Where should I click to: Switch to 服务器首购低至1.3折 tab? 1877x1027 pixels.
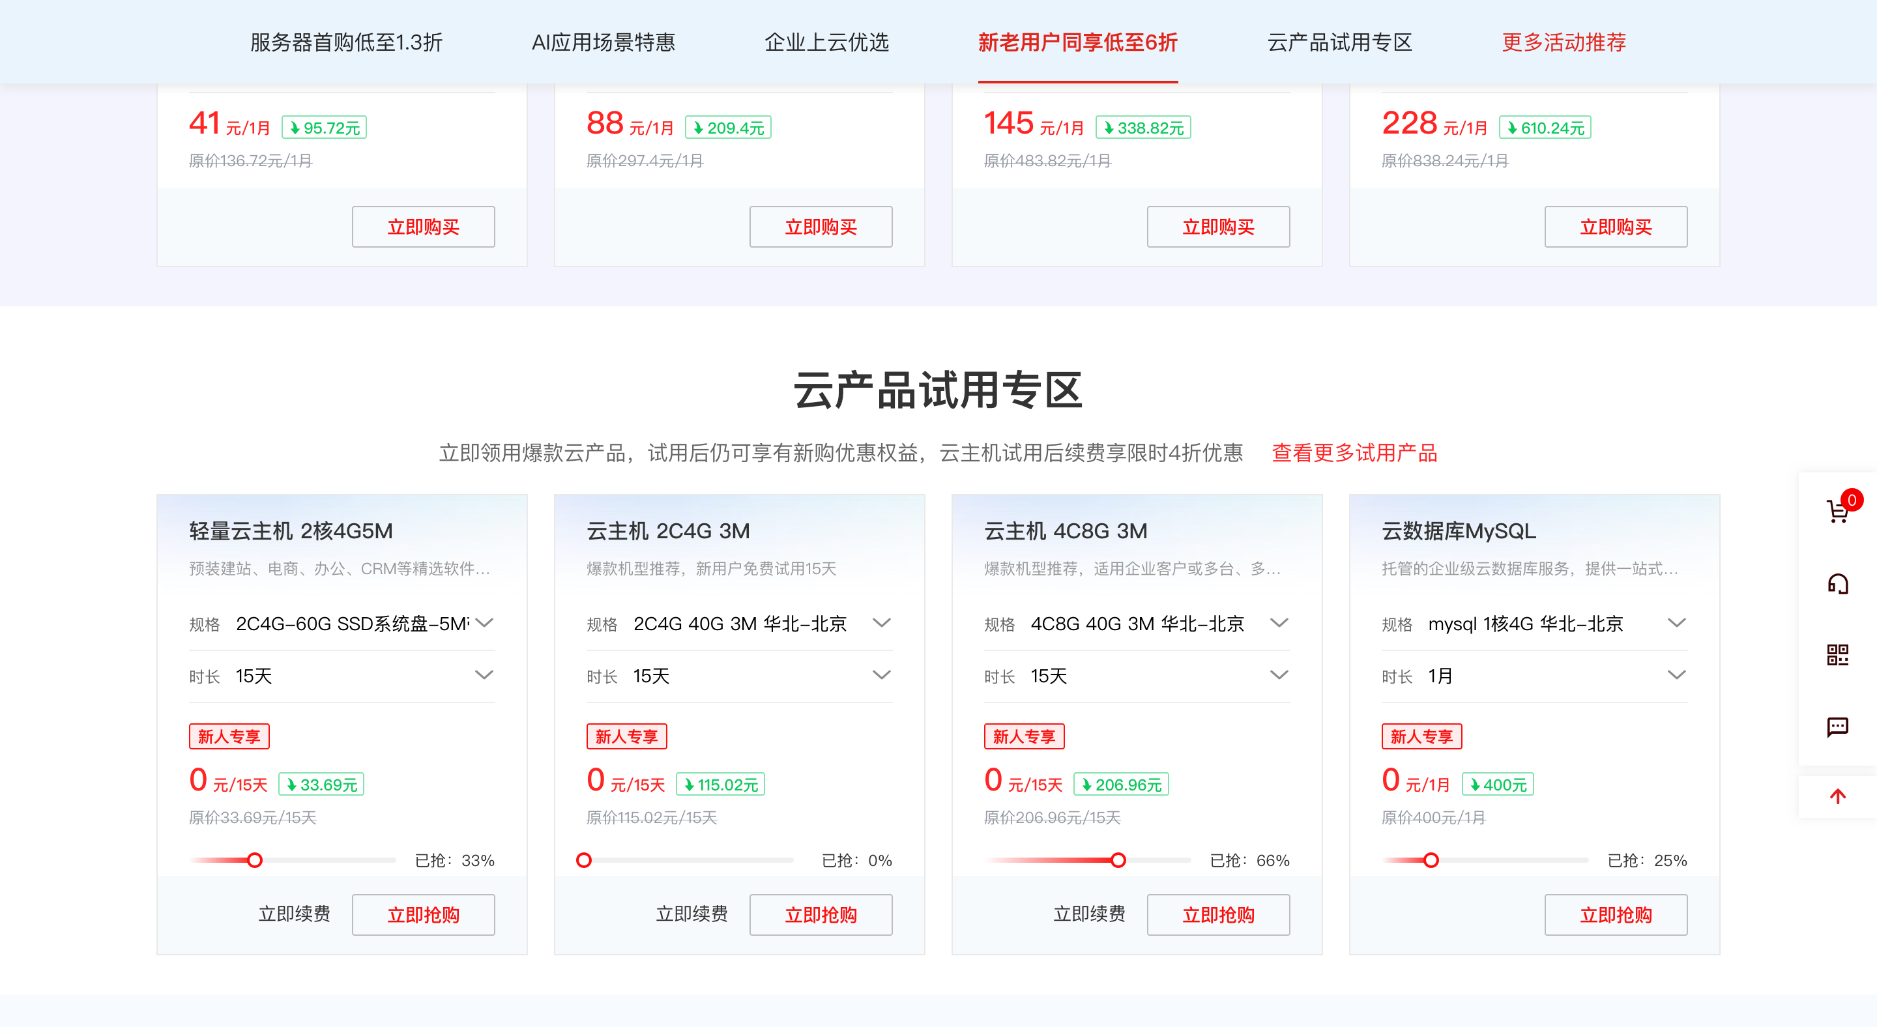(x=346, y=42)
